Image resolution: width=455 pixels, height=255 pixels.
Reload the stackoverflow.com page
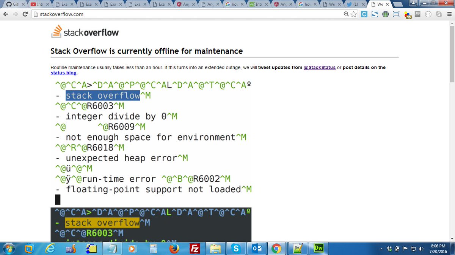pos(25,14)
